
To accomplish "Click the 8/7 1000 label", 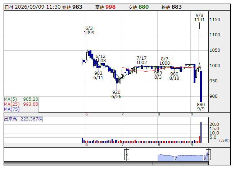I will (x=164, y=61).
